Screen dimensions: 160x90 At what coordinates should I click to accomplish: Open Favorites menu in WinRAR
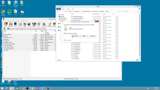point(18,21)
